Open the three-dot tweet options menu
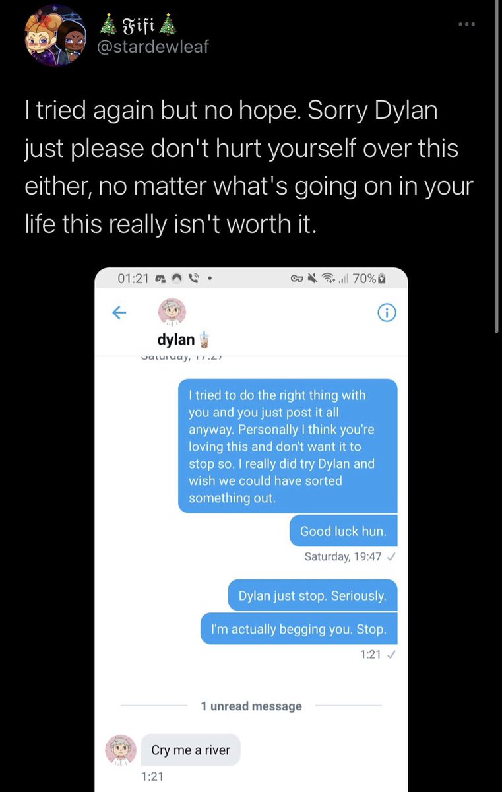The image size is (502, 792). [467, 25]
